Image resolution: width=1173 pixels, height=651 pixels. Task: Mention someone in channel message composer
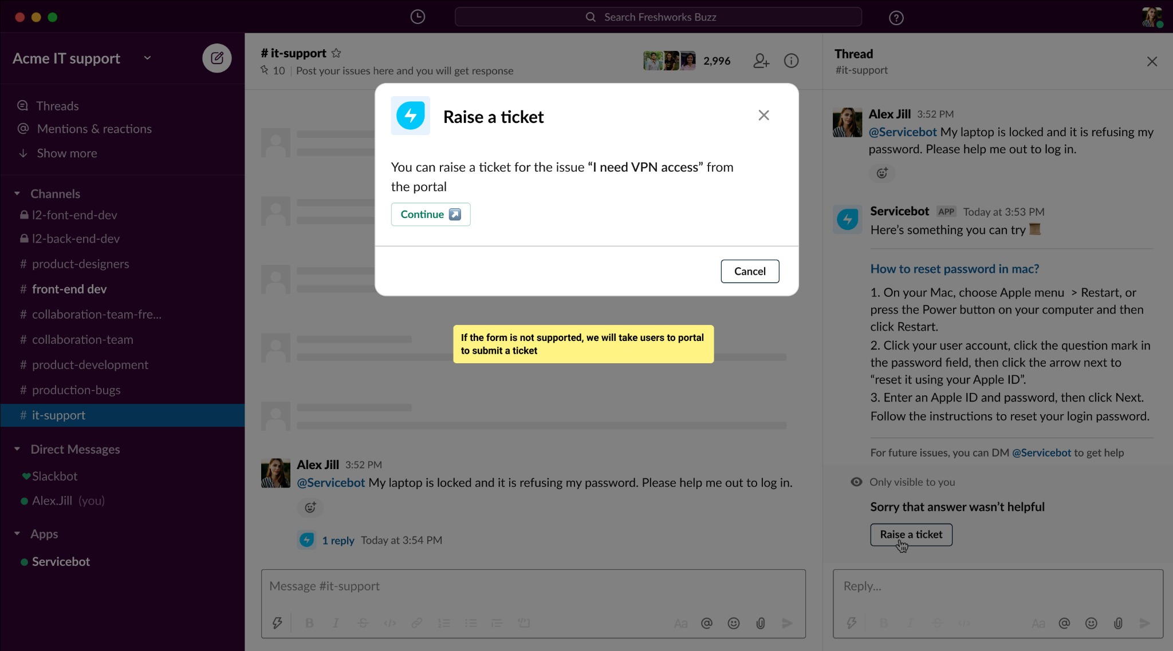[707, 623]
